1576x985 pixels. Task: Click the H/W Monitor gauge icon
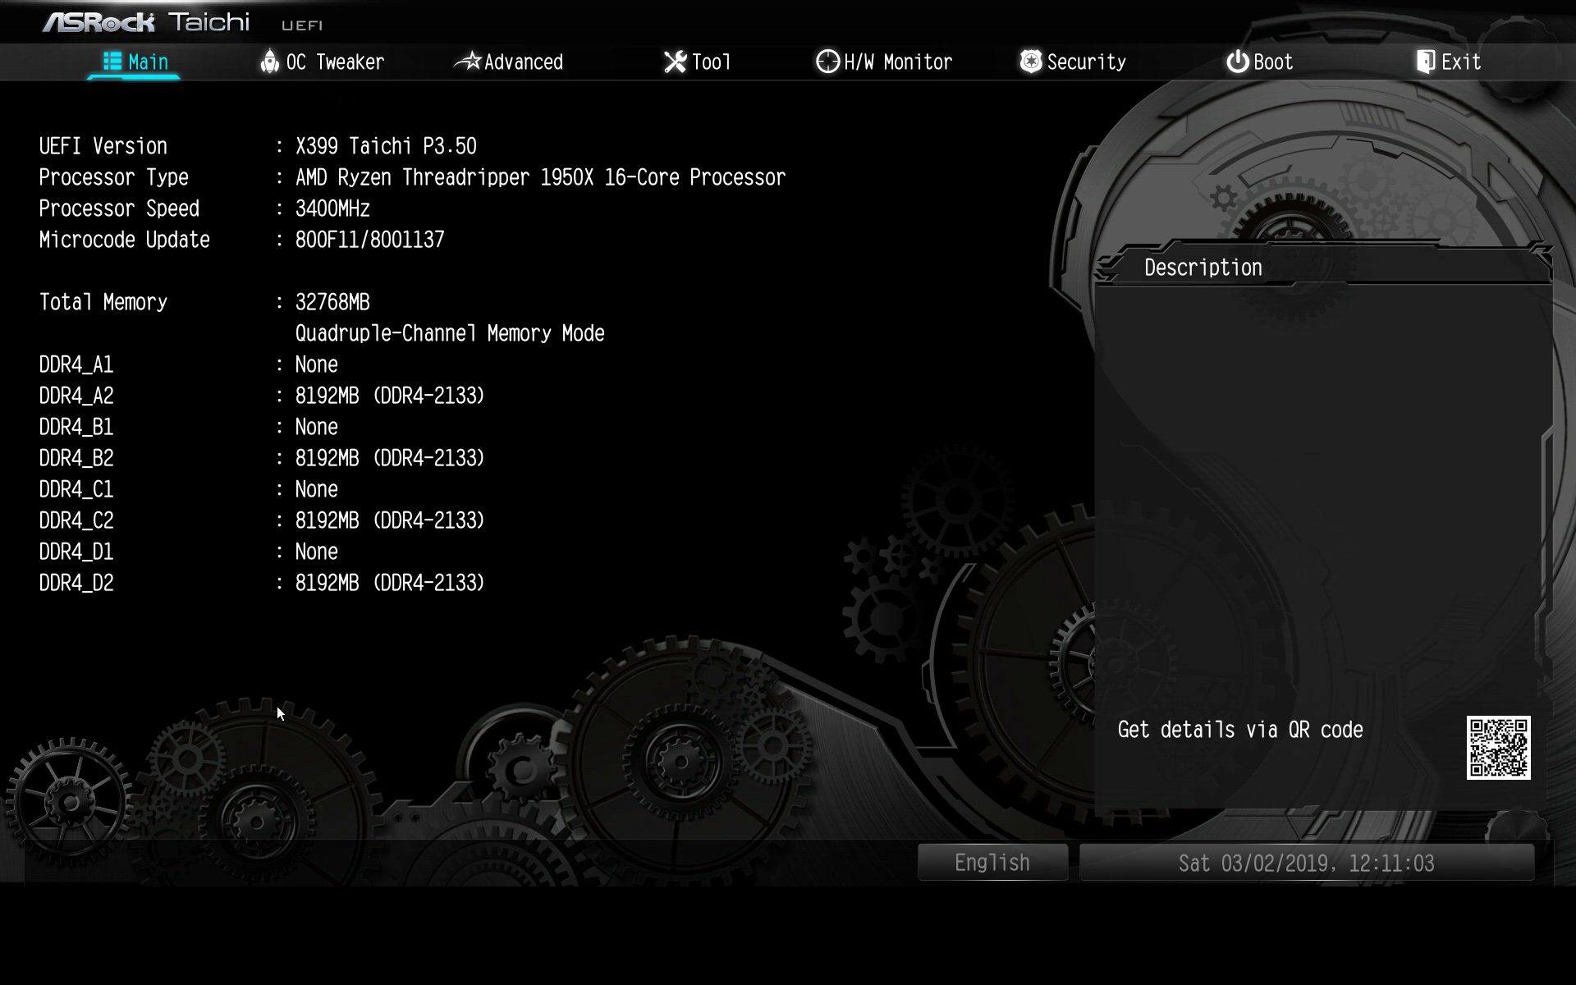(x=827, y=62)
